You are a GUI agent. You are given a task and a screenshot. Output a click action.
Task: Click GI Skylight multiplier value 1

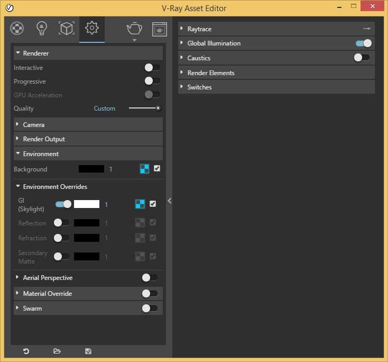pos(106,204)
